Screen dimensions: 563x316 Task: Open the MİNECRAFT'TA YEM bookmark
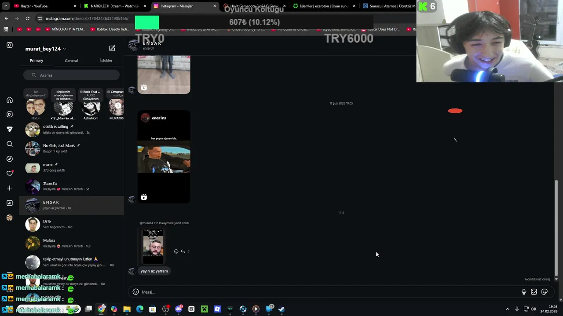65,29
